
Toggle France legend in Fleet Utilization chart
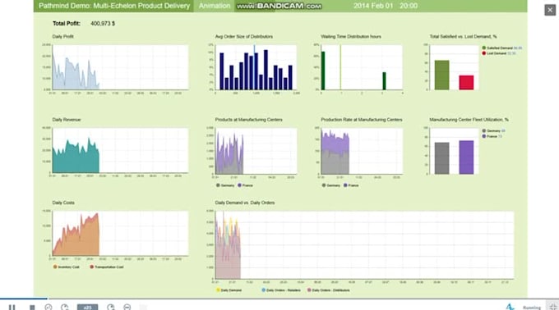click(492, 136)
